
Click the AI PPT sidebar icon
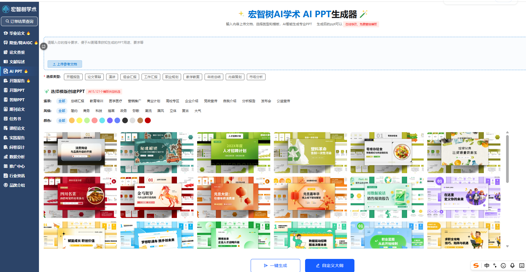6,71
